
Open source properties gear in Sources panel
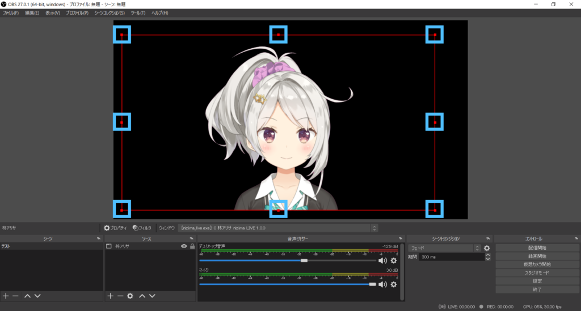point(130,296)
